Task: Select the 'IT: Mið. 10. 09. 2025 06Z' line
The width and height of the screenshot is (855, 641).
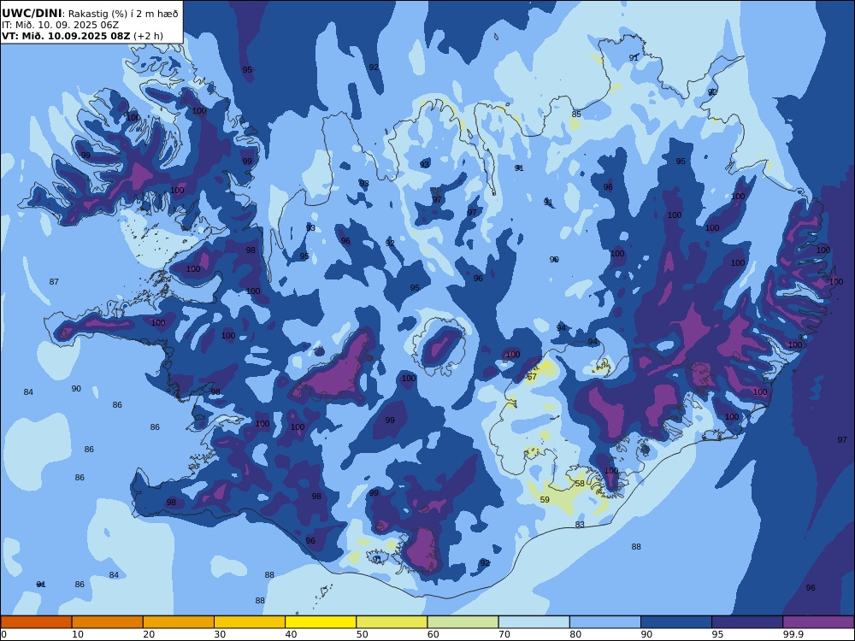Action: coord(60,25)
